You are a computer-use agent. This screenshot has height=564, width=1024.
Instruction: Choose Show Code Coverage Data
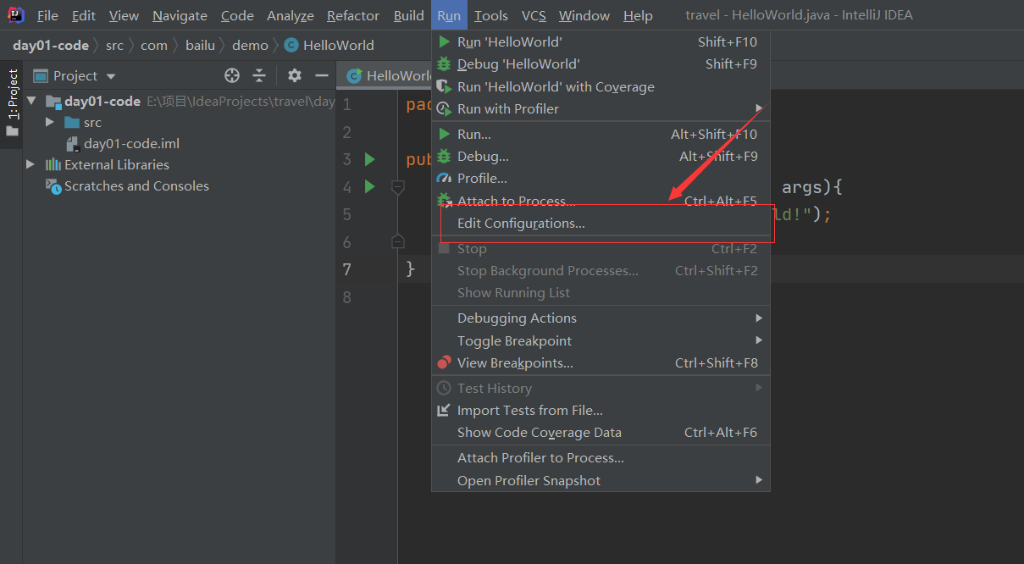point(601,432)
